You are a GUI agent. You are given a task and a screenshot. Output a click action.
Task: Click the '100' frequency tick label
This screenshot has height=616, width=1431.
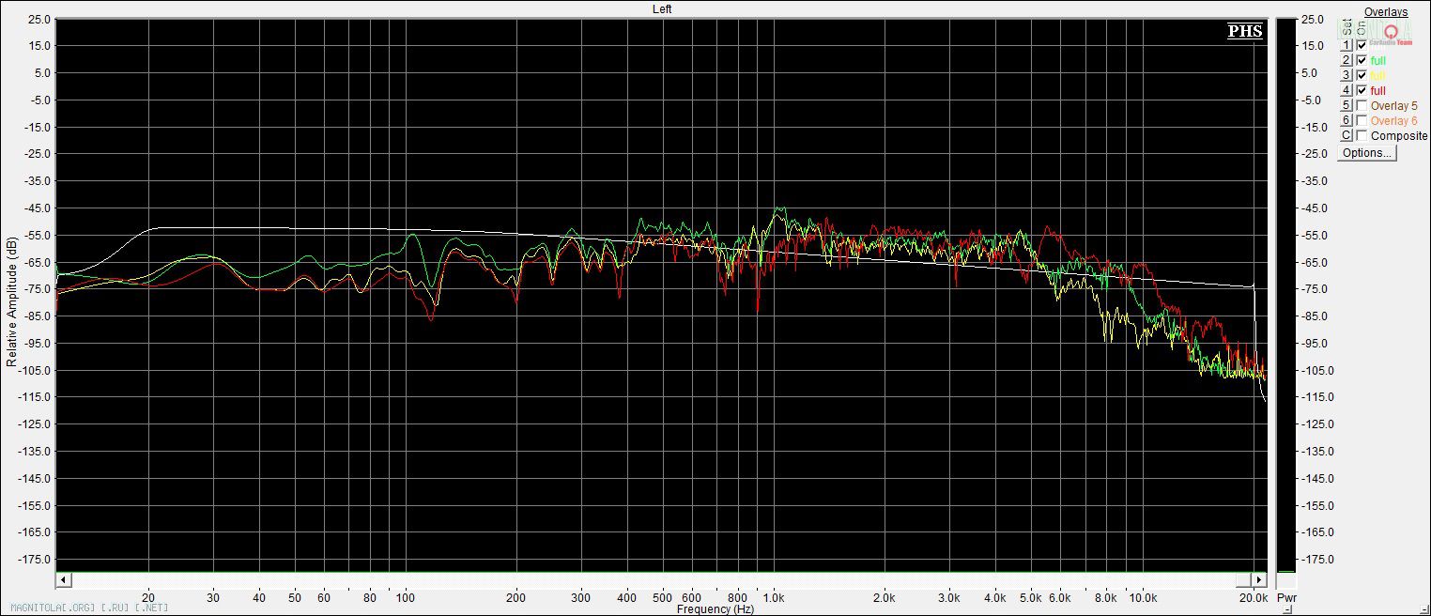[406, 597]
